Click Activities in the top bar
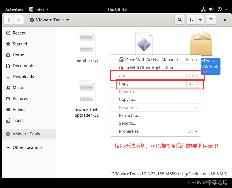The height and width of the screenshot is (188, 232). [14, 9]
